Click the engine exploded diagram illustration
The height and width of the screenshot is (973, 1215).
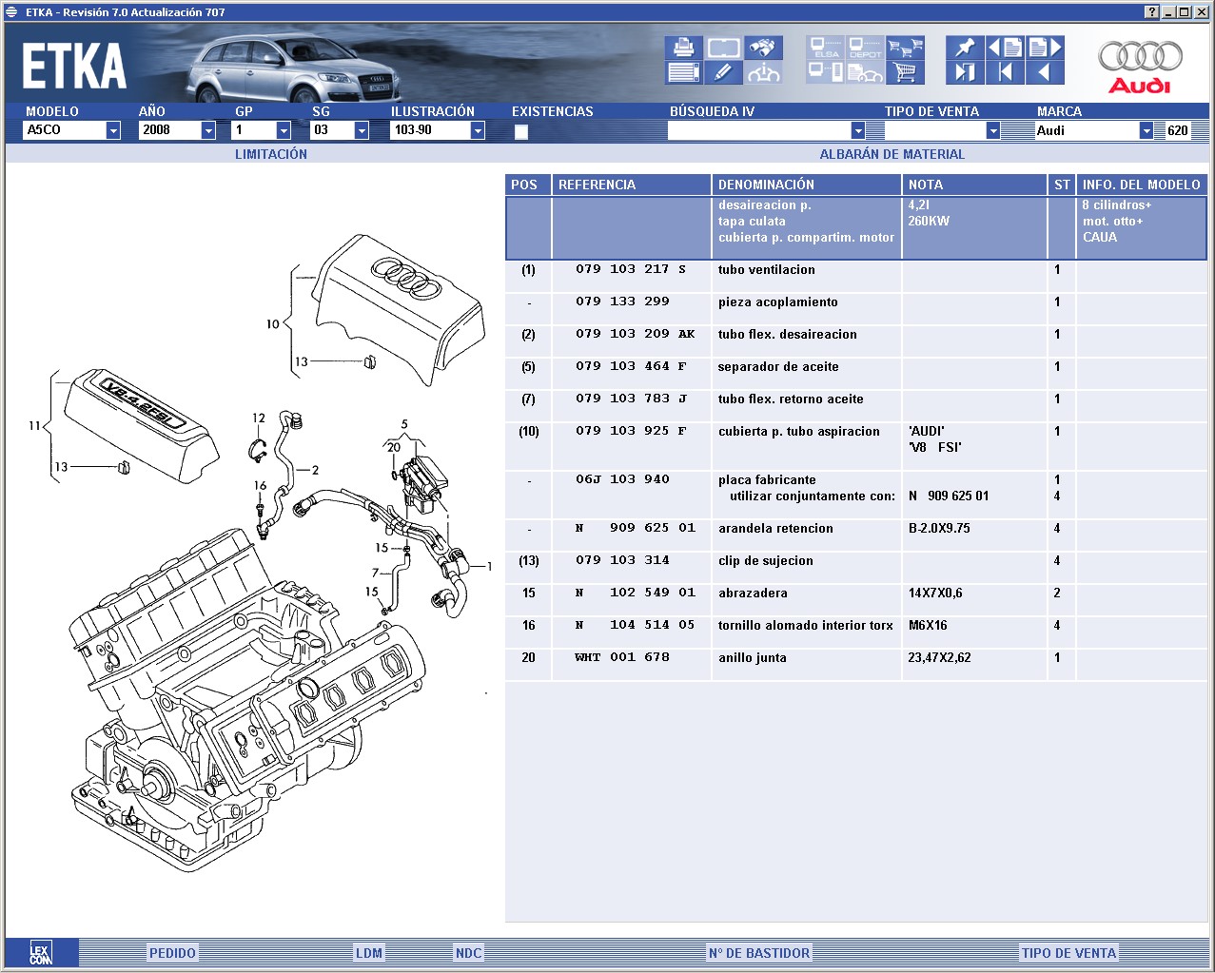point(255,552)
